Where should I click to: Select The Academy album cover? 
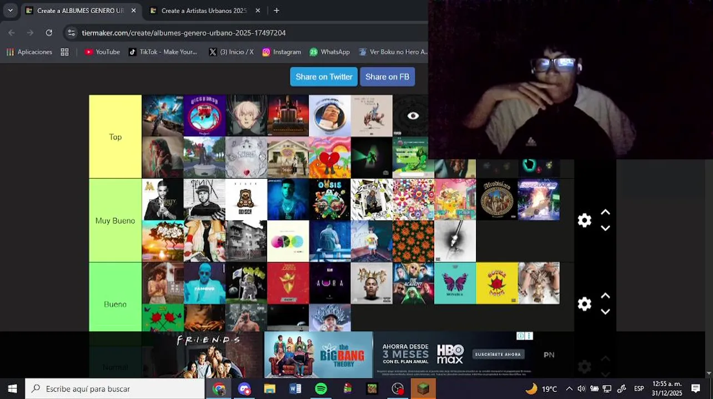tap(413, 283)
